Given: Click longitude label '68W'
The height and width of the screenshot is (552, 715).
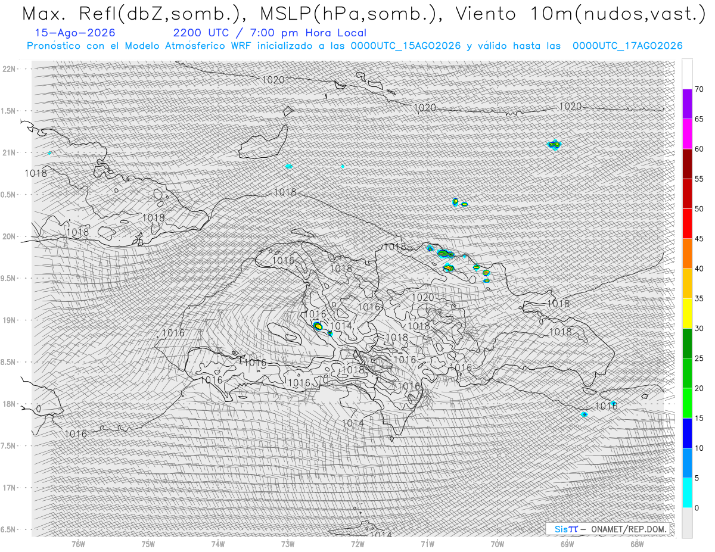Looking at the screenshot, I should point(637,544).
